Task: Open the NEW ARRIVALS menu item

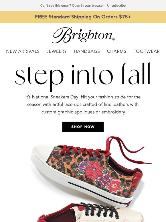Action: pos(23,51)
